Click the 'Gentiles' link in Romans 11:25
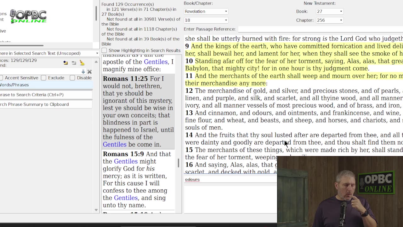This screenshot has width=403, height=227. click(x=115, y=144)
